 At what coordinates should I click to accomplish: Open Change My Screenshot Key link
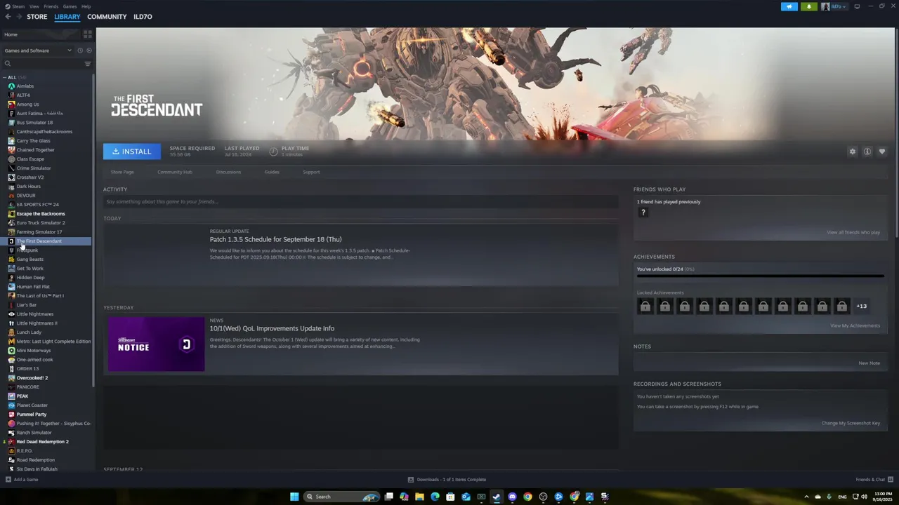coord(851,423)
